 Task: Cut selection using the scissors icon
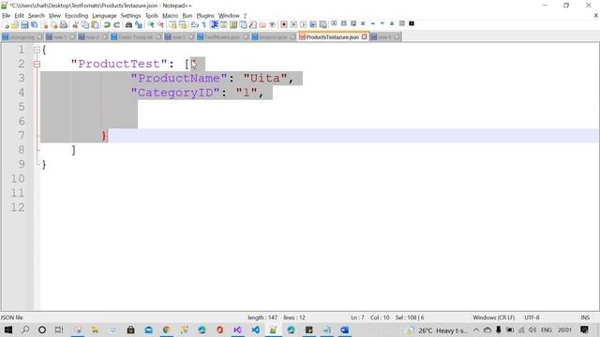[75, 25]
